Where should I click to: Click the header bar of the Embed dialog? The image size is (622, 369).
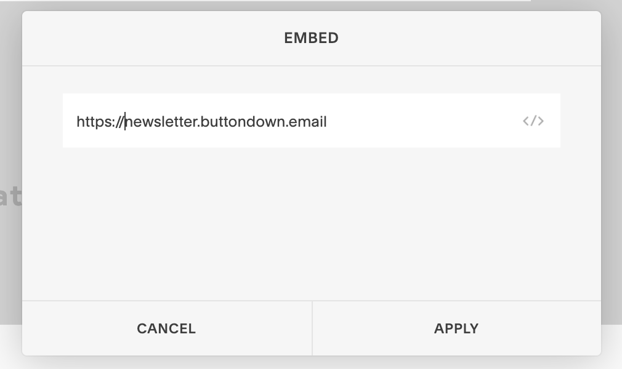[312, 38]
